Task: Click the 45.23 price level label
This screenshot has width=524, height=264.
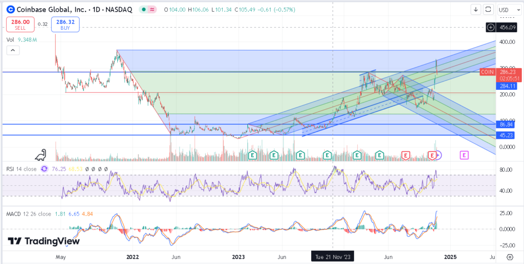Action: 506,135
